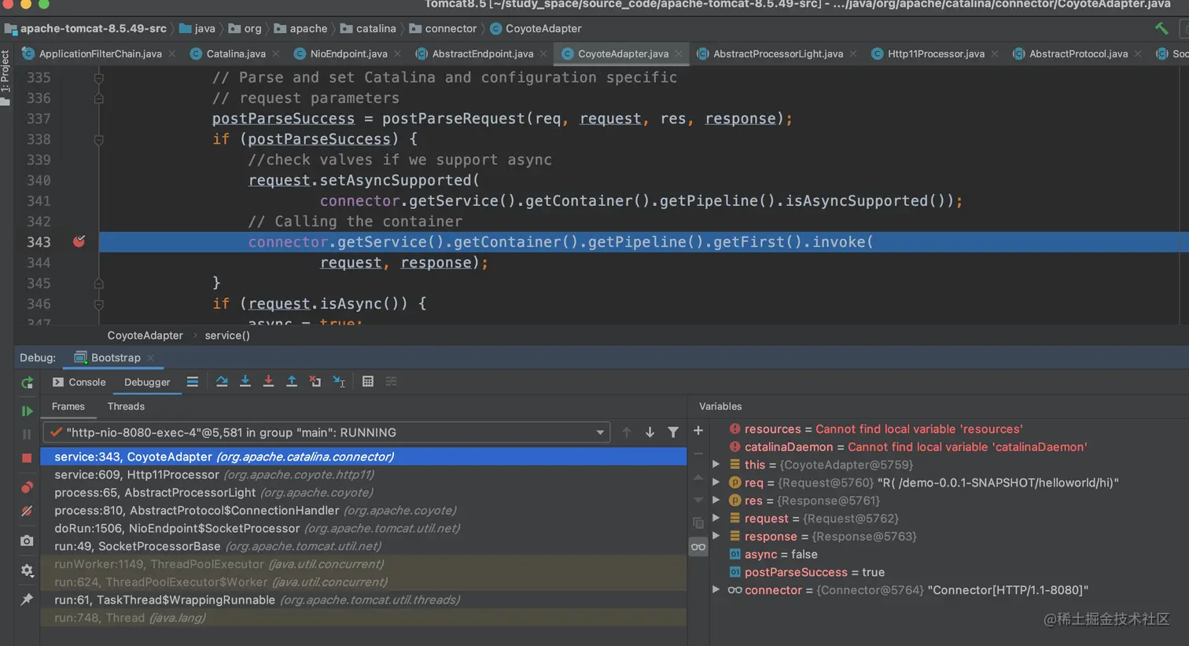Open the ApplicationFilterChain.java editor tab
This screenshot has height=646, width=1189.
tap(100, 53)
